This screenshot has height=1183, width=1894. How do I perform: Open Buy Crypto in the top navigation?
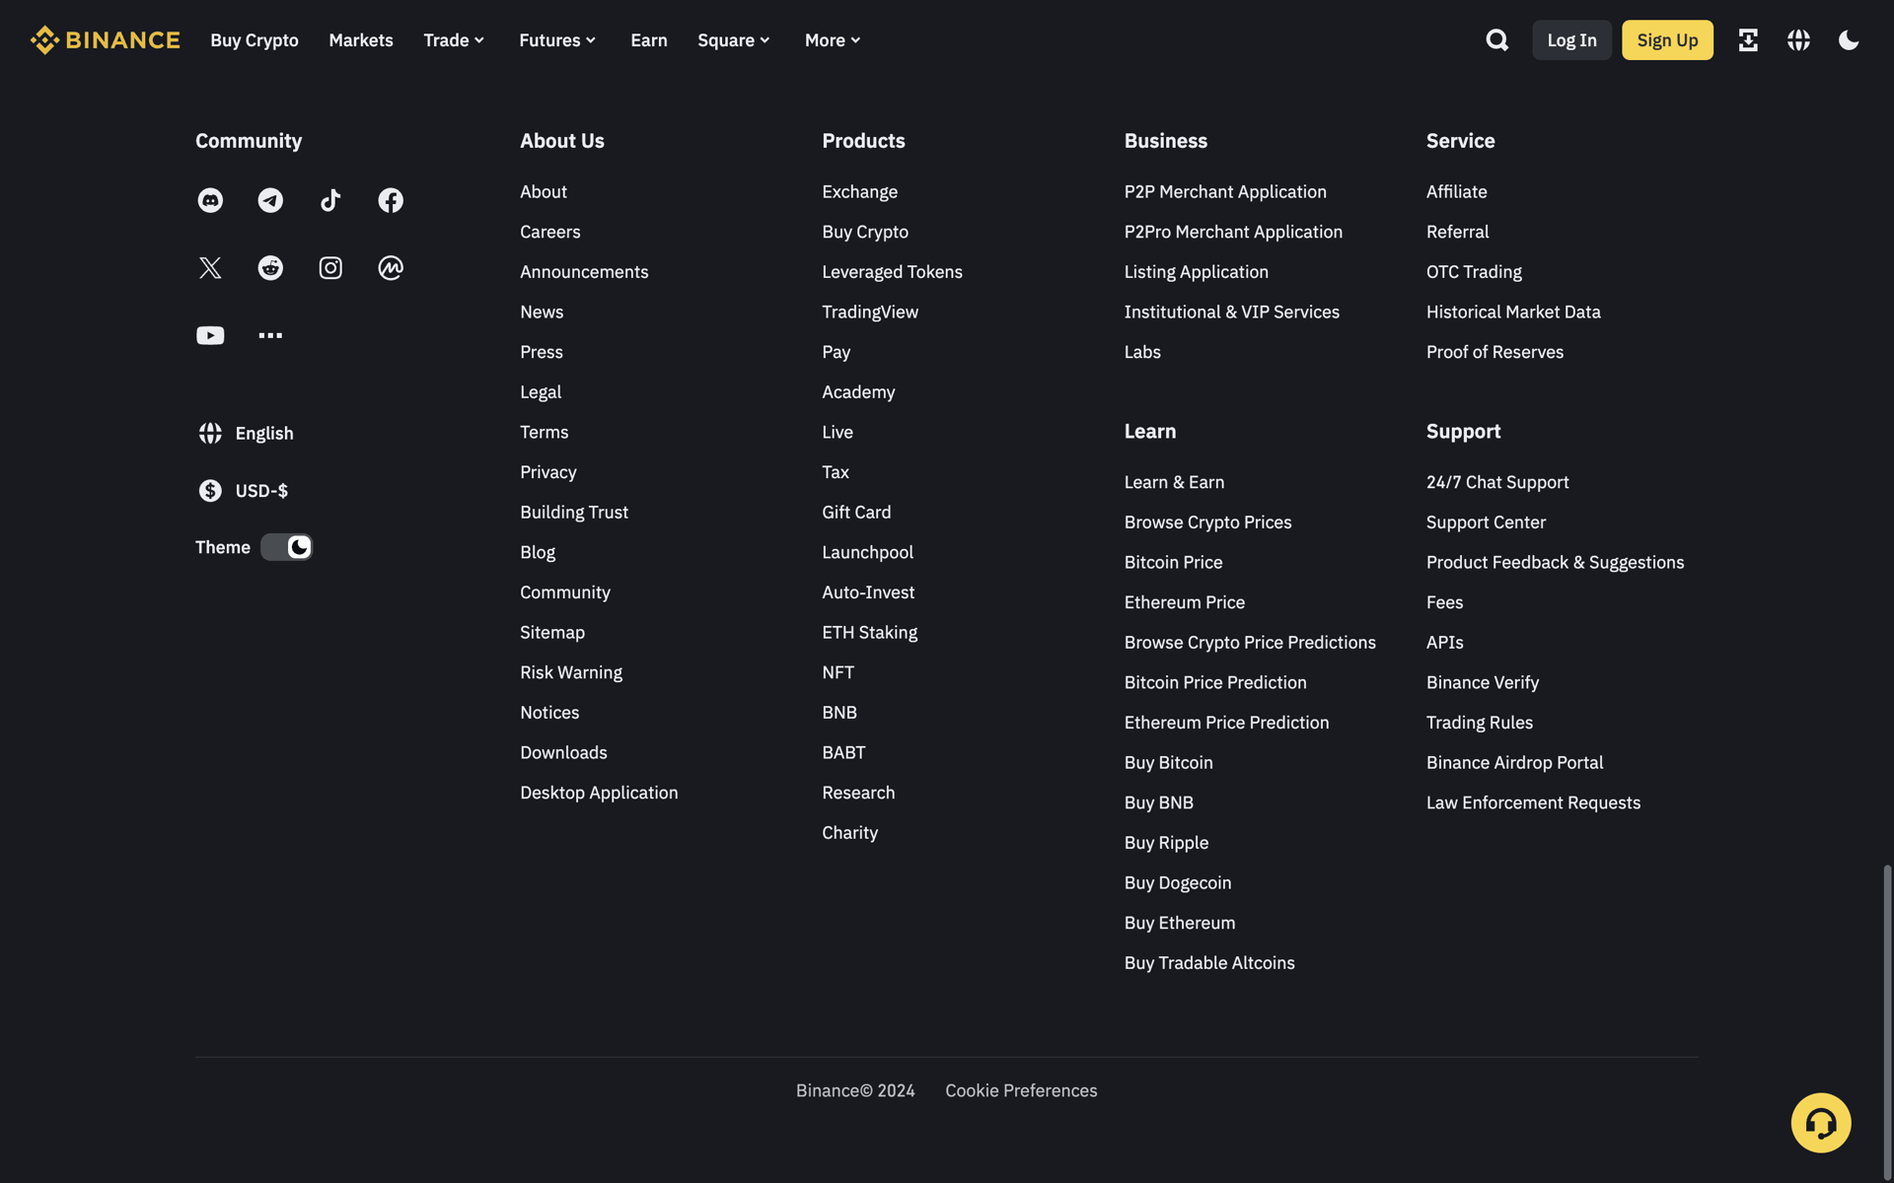coord(255,40)
